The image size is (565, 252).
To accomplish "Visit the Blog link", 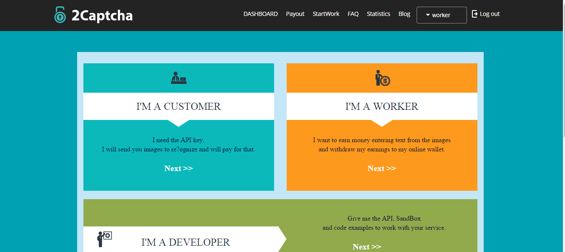I will click(404, 14).
